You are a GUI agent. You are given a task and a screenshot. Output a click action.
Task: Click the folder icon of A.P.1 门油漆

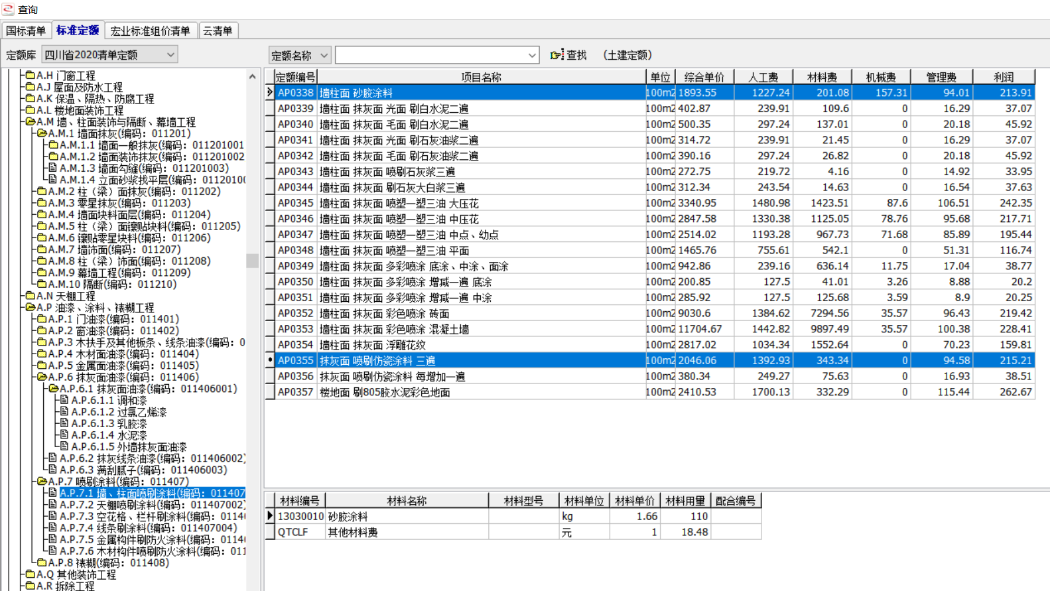point(42,319)
